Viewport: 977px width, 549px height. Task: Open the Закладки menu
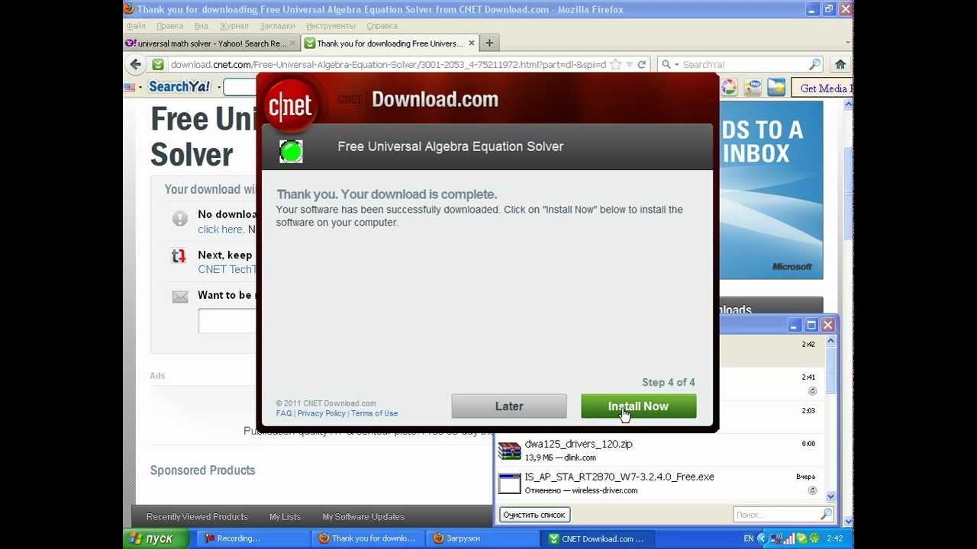coord(277,26)
